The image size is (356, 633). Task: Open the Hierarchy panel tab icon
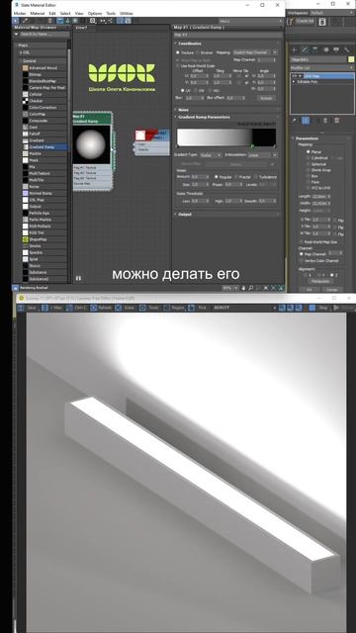pyautogui.click(x=315, y=50)
